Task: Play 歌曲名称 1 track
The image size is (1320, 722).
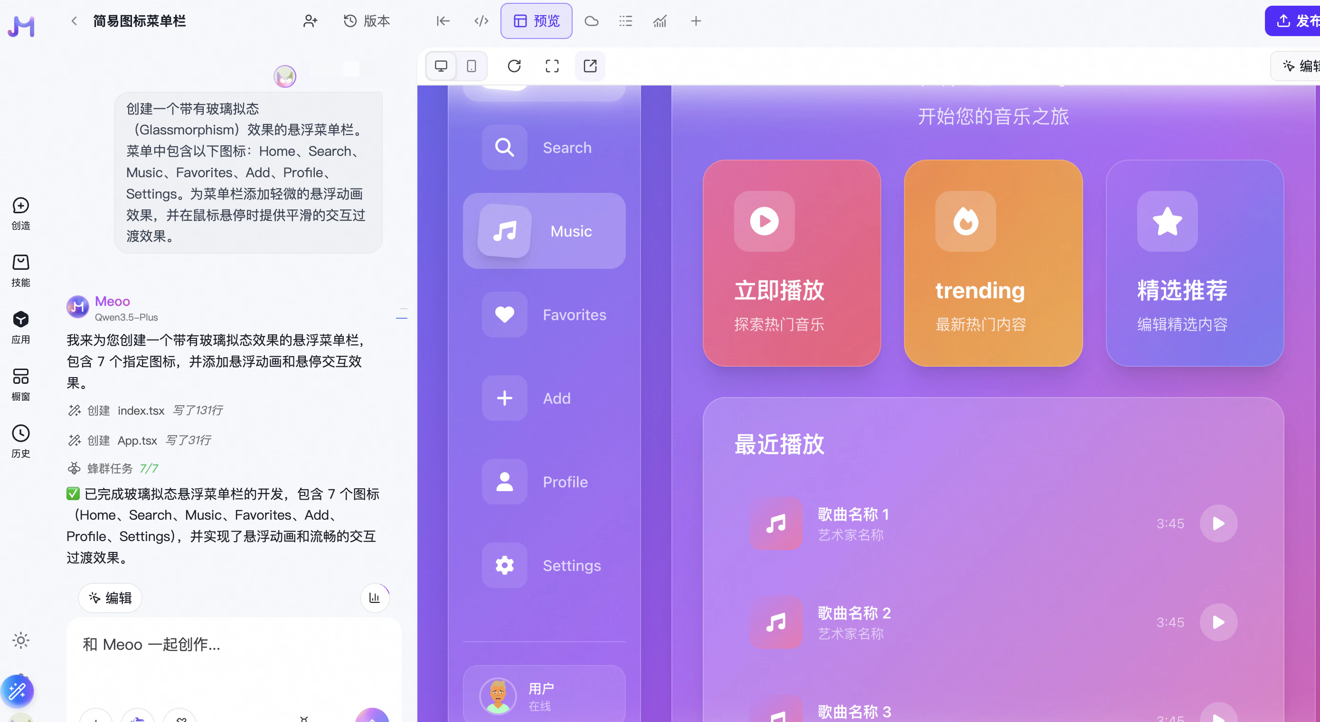Action: point(1218,523)
